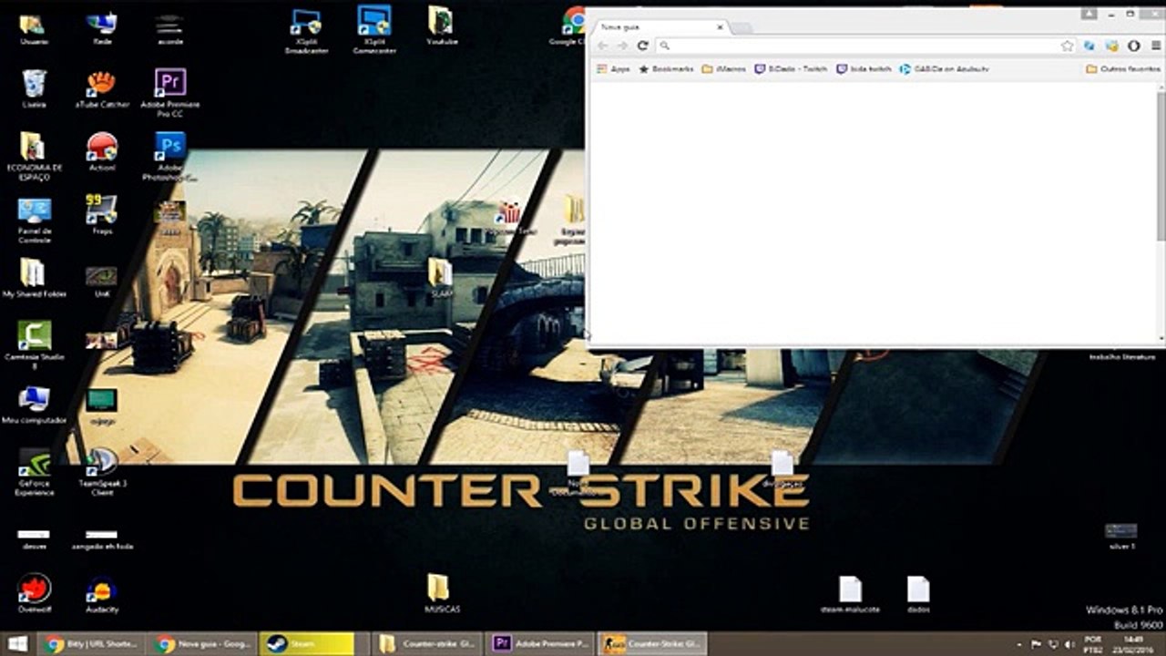Change the POR PTB2 input language in the taskbar

(1093, 645)
